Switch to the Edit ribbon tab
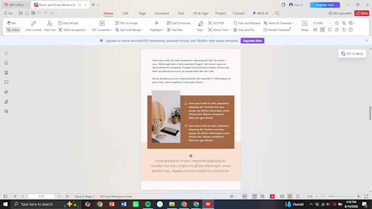The image size is (372, 209). 125,13
